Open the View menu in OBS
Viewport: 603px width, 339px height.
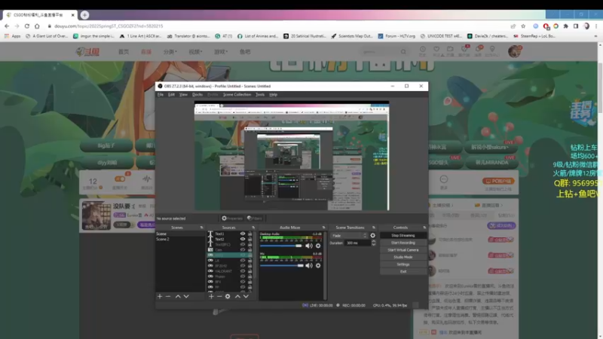click(x=183, y=95)
